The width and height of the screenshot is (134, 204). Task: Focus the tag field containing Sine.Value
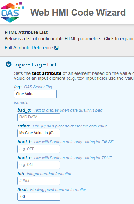[x=35, y=94]
